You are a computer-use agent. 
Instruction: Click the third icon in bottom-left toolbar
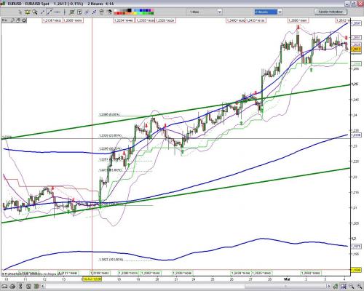tap(20, 286)
